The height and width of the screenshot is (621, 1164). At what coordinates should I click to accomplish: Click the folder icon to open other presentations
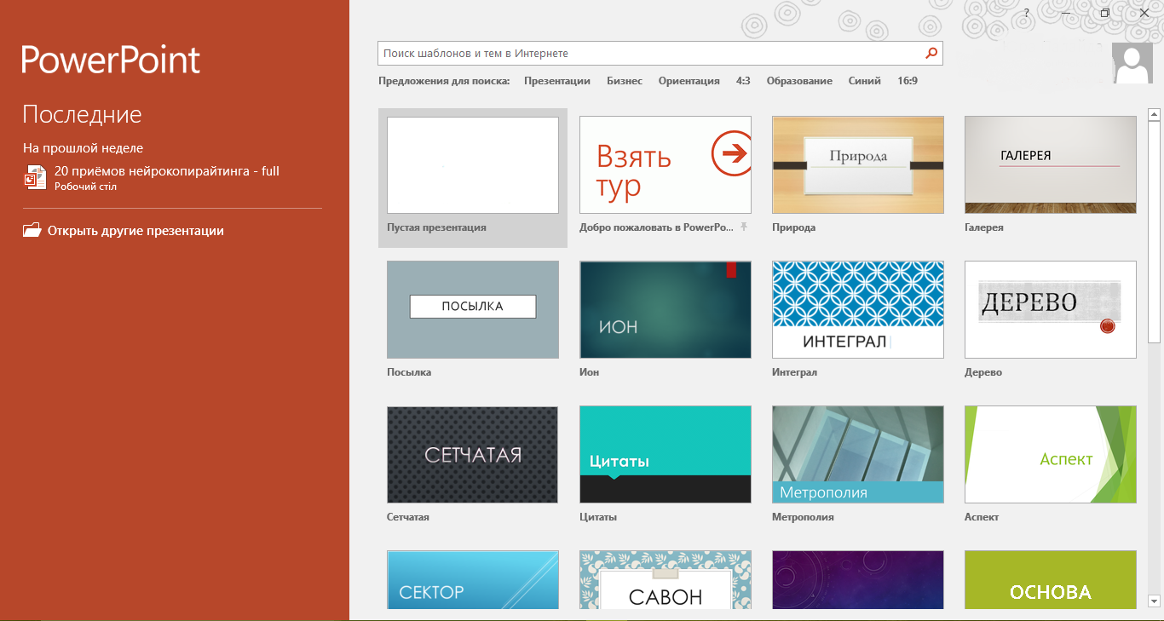(32, 231)
